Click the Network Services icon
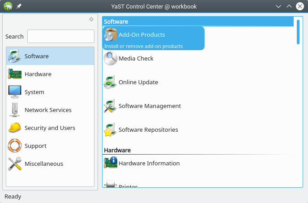The height and width of the screenshot is (203, 308). pos(15,110)
